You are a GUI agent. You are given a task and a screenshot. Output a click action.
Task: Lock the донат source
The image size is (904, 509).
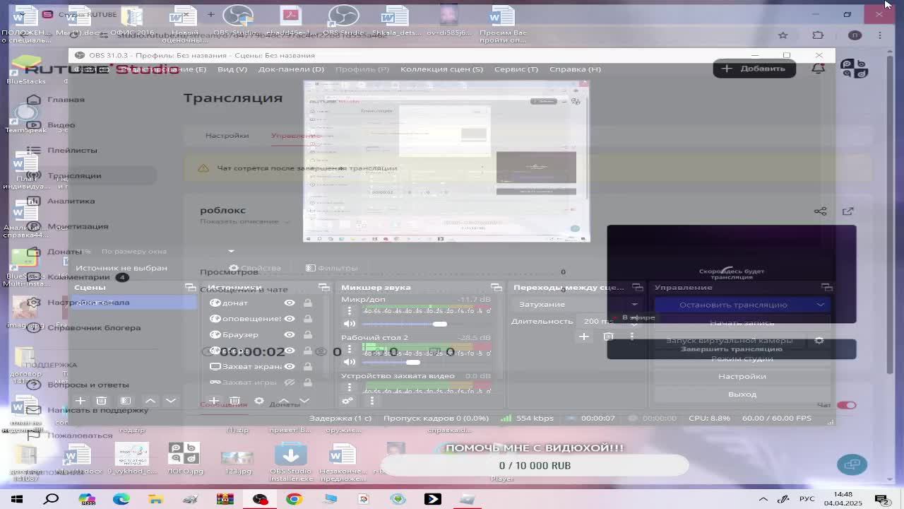[307, 303]
